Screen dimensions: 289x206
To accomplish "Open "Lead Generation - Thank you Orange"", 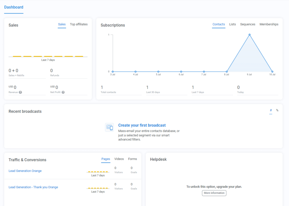I will tap(33, 187).
